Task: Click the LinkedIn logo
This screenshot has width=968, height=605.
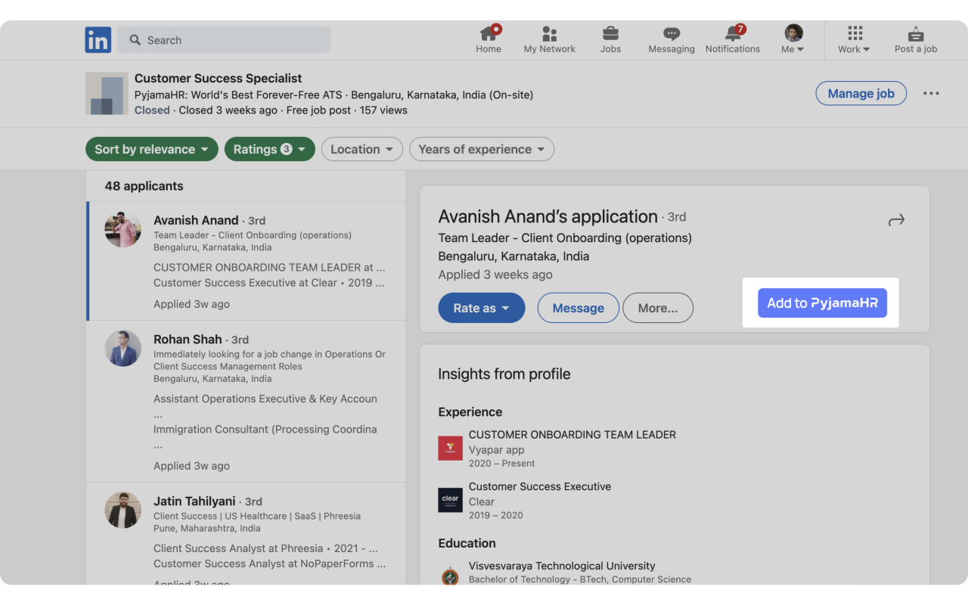Action: coord(98,39)
